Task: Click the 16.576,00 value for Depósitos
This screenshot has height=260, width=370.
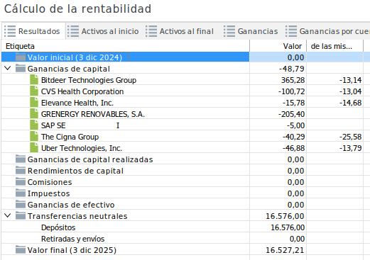Action: [288, 227]
